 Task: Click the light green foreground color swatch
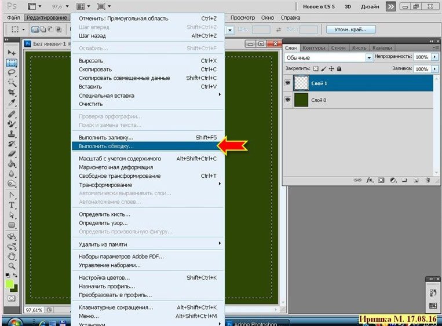point(10,284)
